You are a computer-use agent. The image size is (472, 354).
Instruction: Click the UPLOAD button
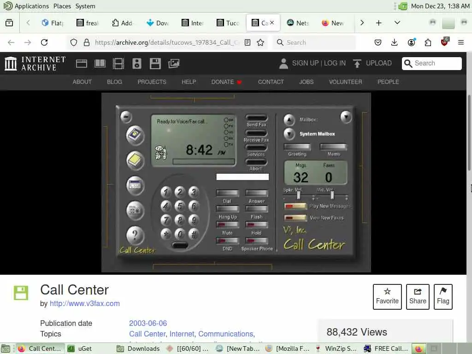click(x=372, y=63)
